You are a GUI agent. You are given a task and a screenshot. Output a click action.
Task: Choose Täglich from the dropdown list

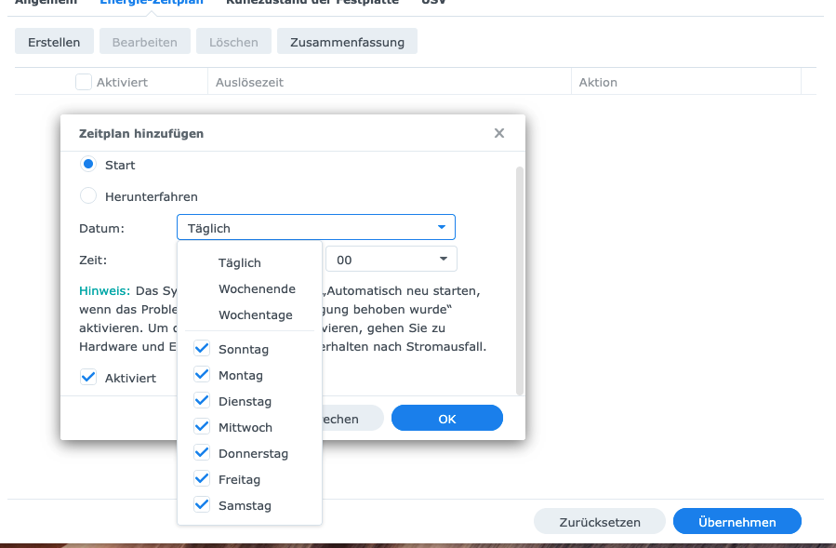tap(249, 262)
